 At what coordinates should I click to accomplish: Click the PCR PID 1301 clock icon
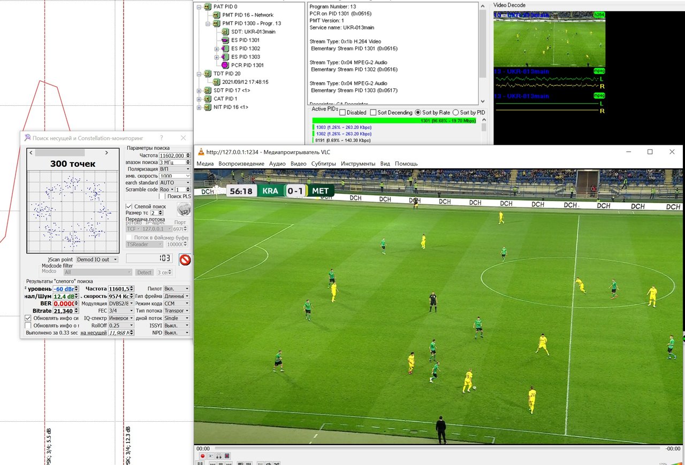click(225, 65)
